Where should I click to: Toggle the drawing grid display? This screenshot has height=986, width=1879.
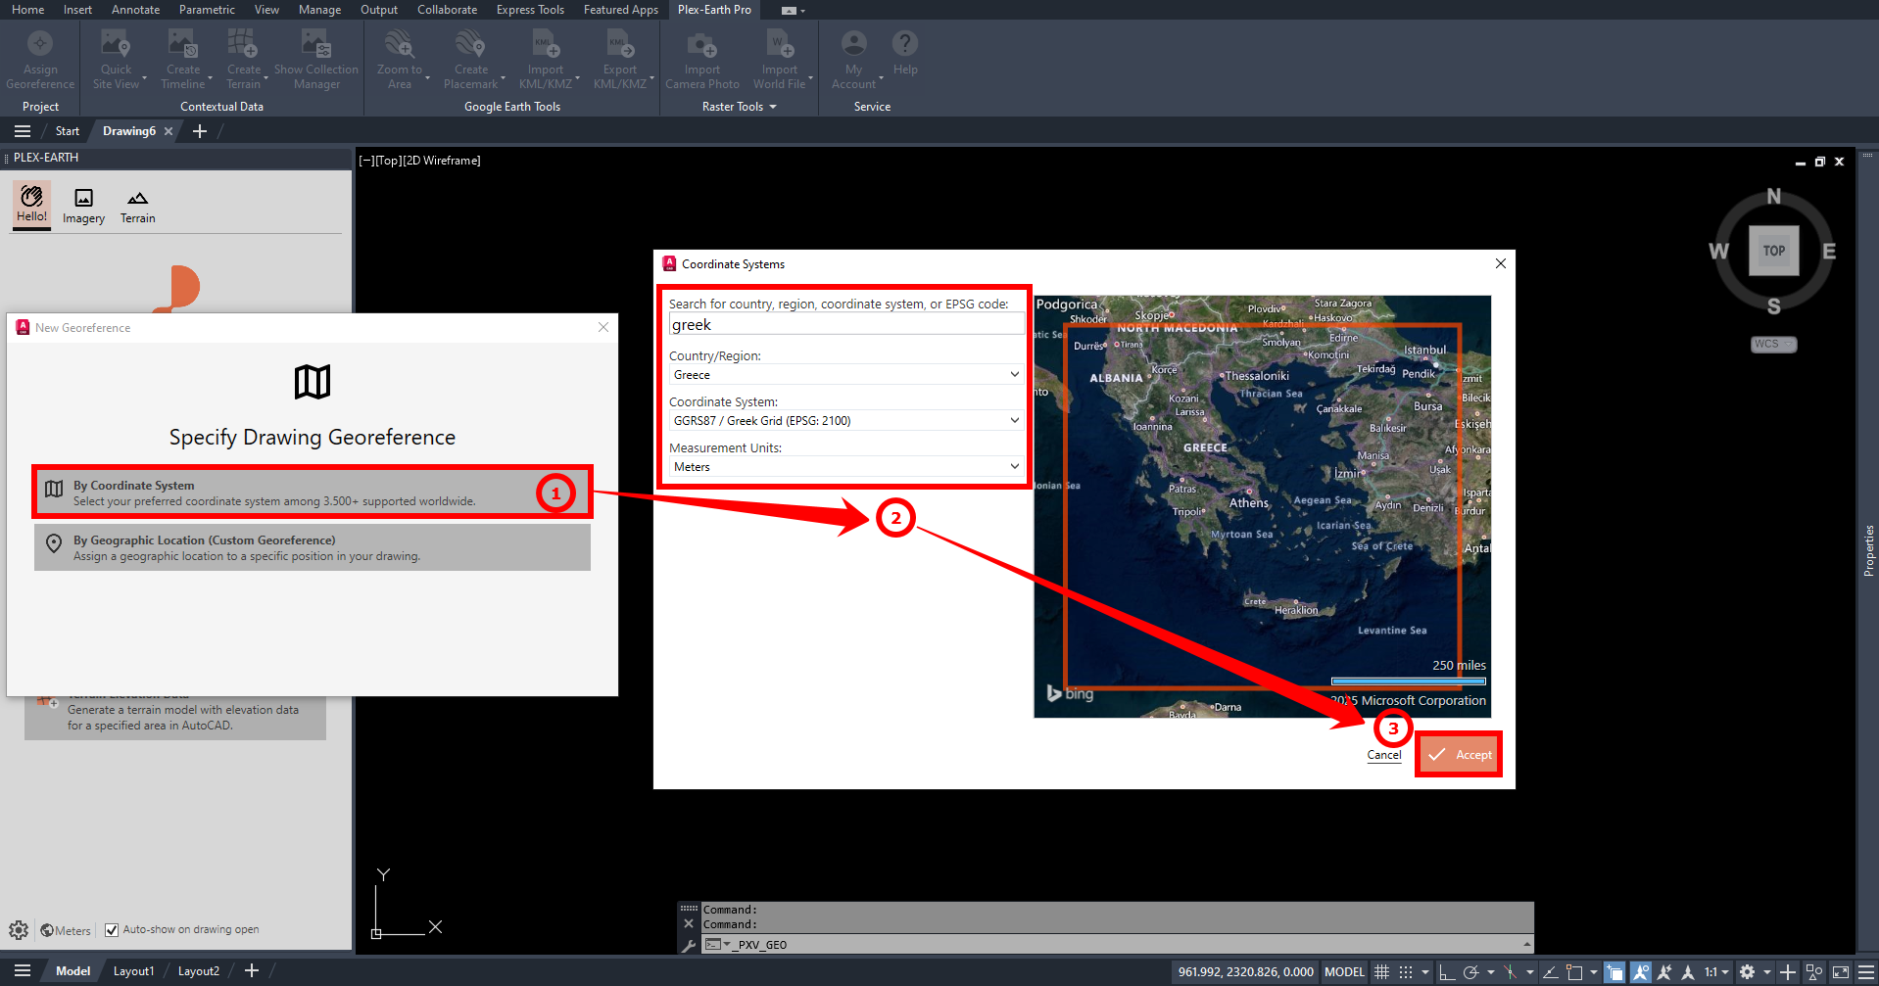pyautogui.click(x=1381, y=972)
